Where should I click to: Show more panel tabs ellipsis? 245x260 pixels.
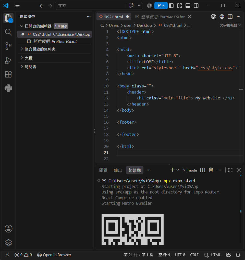coord(149,170)
